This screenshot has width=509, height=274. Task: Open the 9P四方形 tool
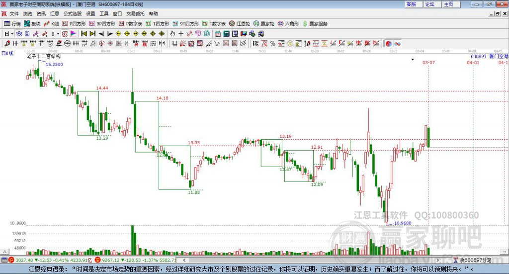coord(102,24)
